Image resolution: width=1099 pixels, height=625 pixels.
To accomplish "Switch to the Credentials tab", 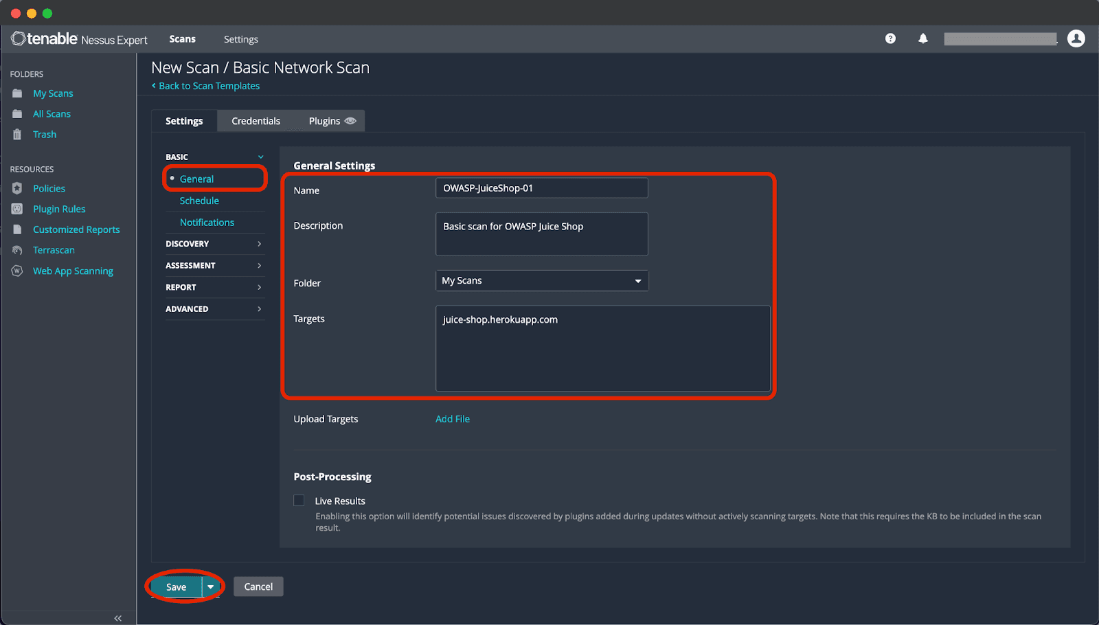I will [x=256, y=121].
